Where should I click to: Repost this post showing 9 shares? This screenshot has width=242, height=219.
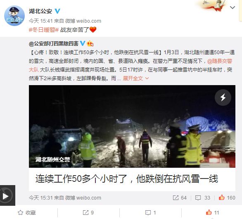point(88,213)
